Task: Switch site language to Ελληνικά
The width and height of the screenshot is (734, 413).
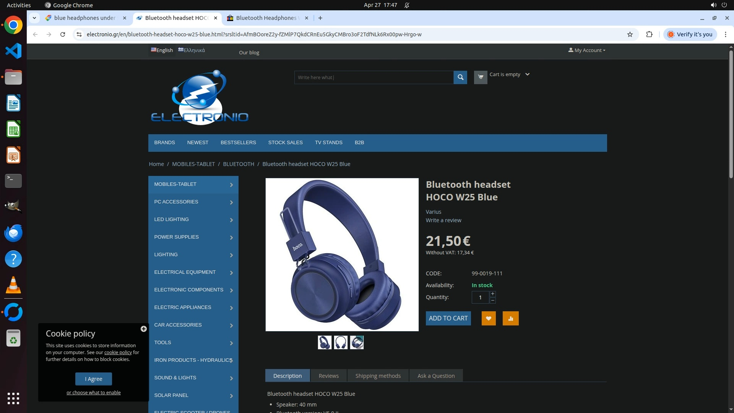Action: [192, 50]
